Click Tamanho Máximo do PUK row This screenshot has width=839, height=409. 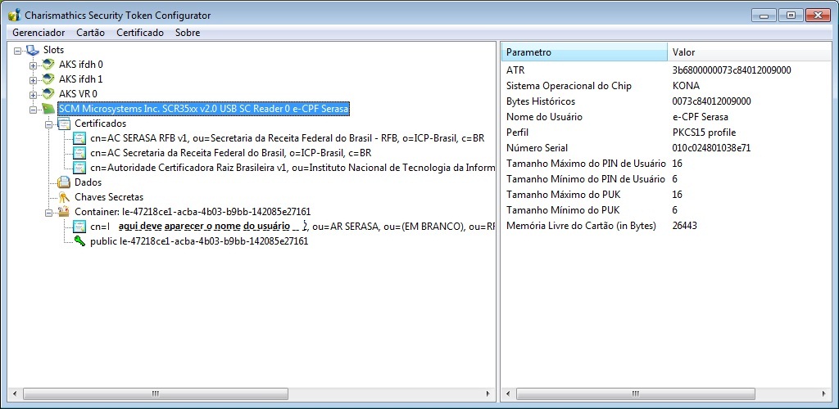[667, 195]
